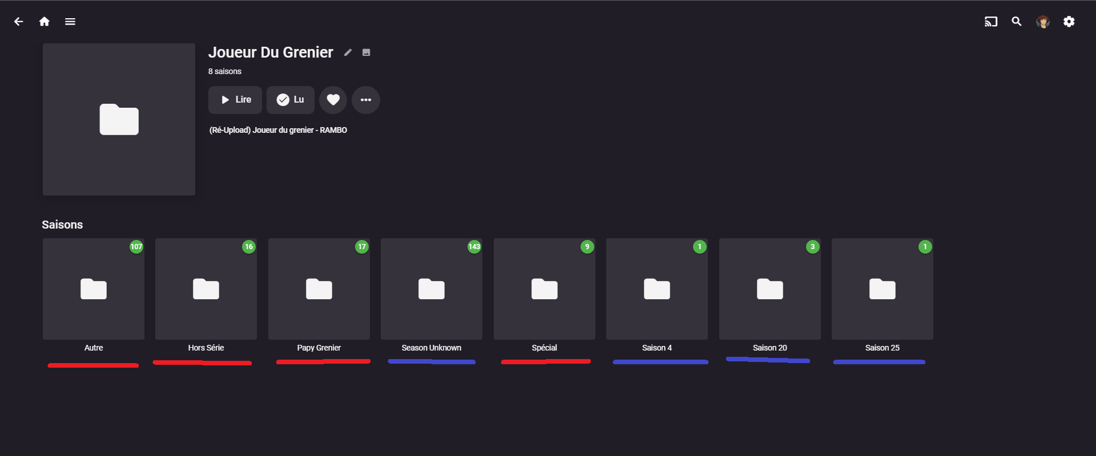This screenshot has height=456, width=1096.
Task: Click the Saison 4 title link
Action: tap(657, 348)
